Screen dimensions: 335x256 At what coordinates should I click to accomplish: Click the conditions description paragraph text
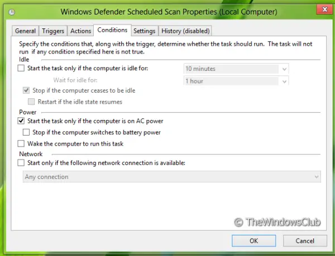(166, 48)
